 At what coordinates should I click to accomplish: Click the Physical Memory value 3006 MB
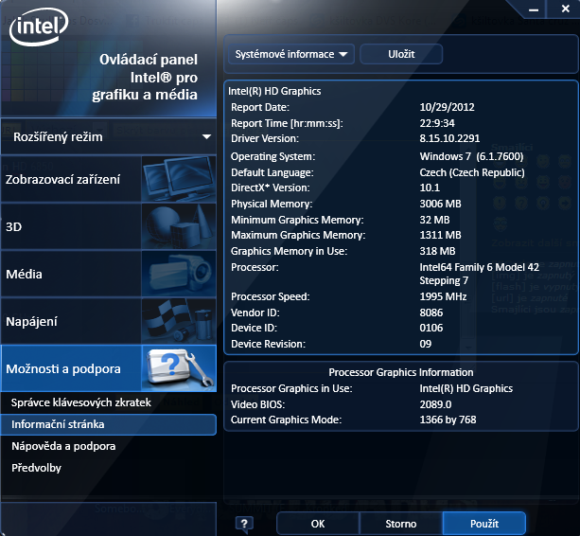pos(440,204)
